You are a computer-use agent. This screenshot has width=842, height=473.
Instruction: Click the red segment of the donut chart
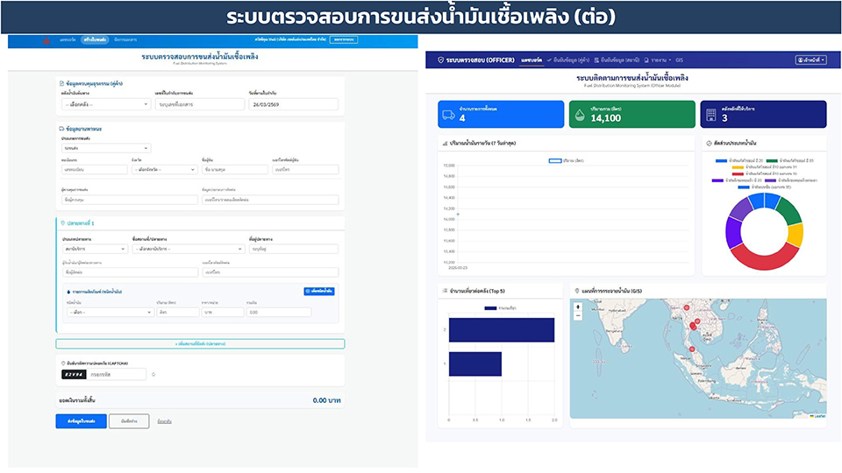pos(763,257)
